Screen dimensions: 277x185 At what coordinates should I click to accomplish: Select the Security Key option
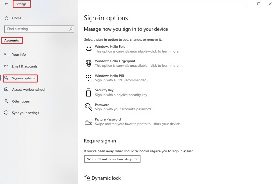pyautogui.click(x=116, y=92)
